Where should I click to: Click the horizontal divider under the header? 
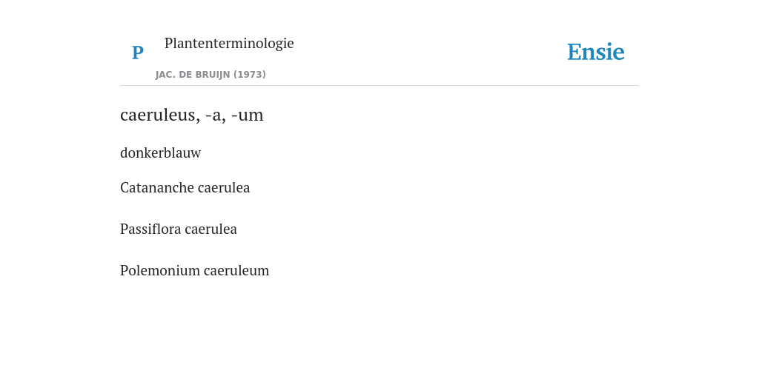(379, 86)
